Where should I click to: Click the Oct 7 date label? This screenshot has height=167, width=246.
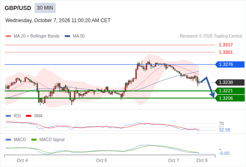pyautogui.click(x=173, y=160)
